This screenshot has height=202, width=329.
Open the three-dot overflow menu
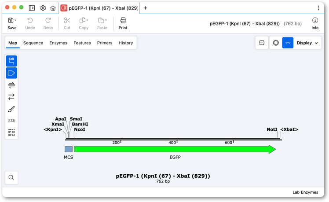click(318, 8)
